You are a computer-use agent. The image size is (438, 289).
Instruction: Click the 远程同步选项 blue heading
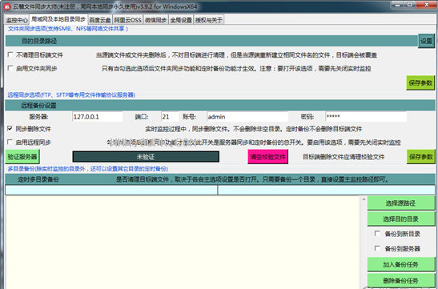click(x=71, y=95)
